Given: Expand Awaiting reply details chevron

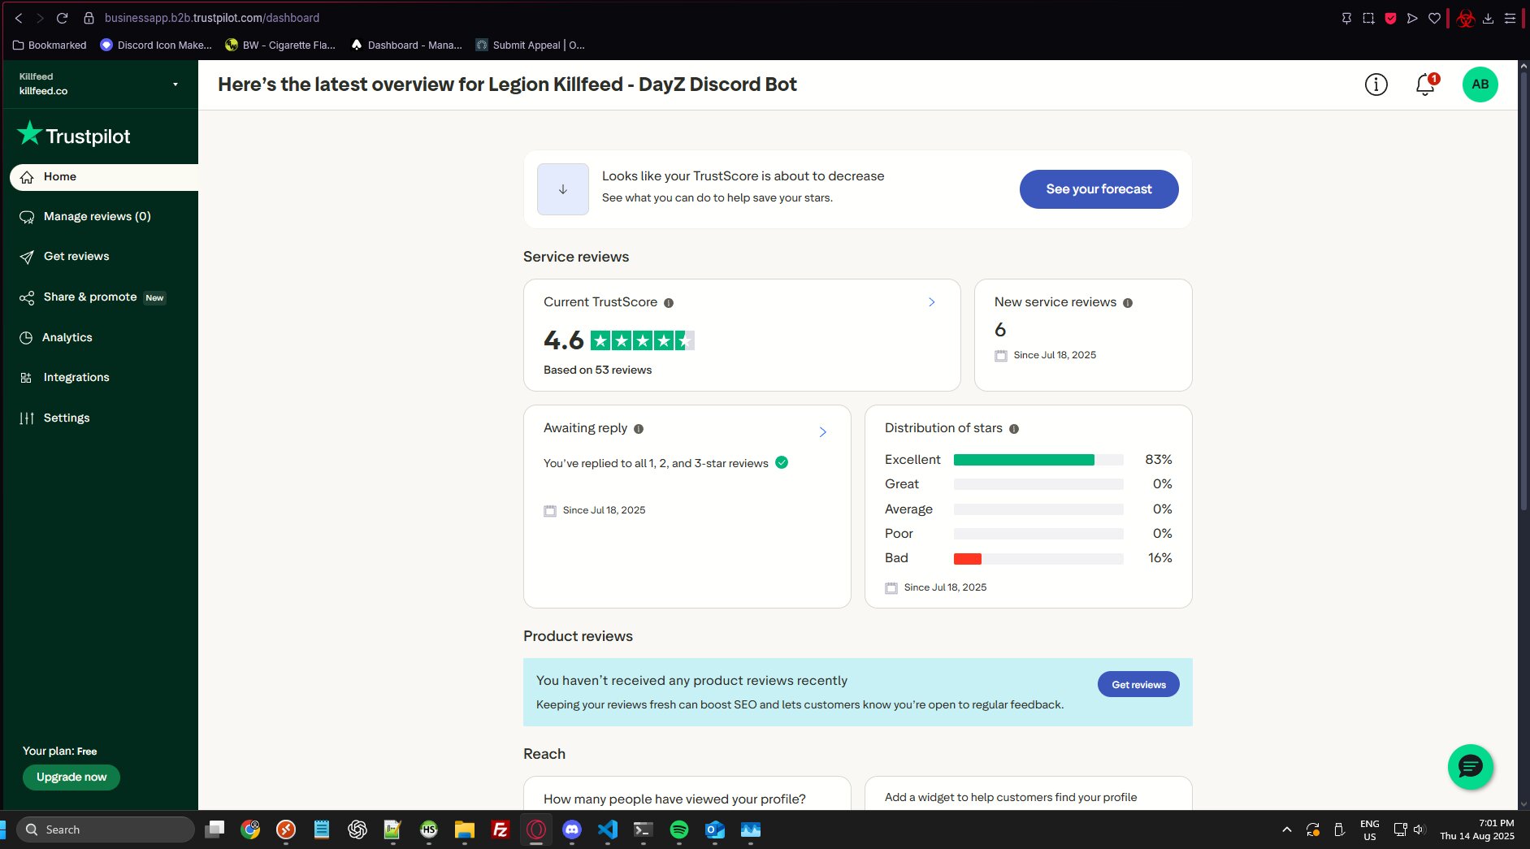Looking at the screenshot, I should pyautogui.click(x=822, y=432).
